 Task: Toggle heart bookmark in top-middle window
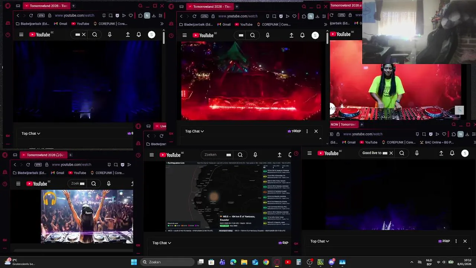(294, 16)
